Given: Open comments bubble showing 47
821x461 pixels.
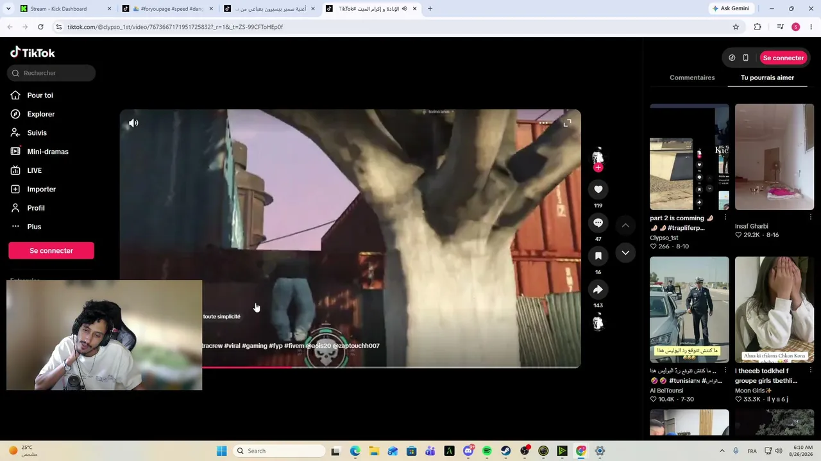Looking at the screenshot, I should pyautogui.click(x=598, y=223).
